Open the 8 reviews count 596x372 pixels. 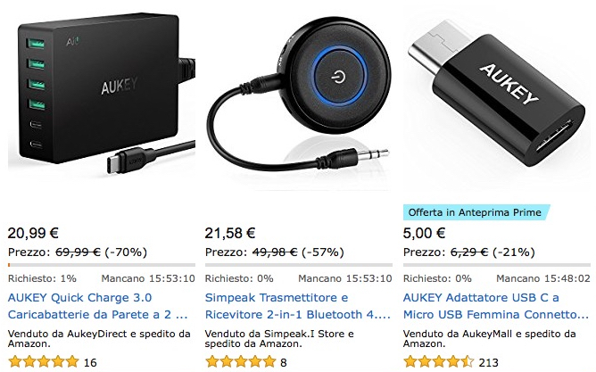coord(284,363)
